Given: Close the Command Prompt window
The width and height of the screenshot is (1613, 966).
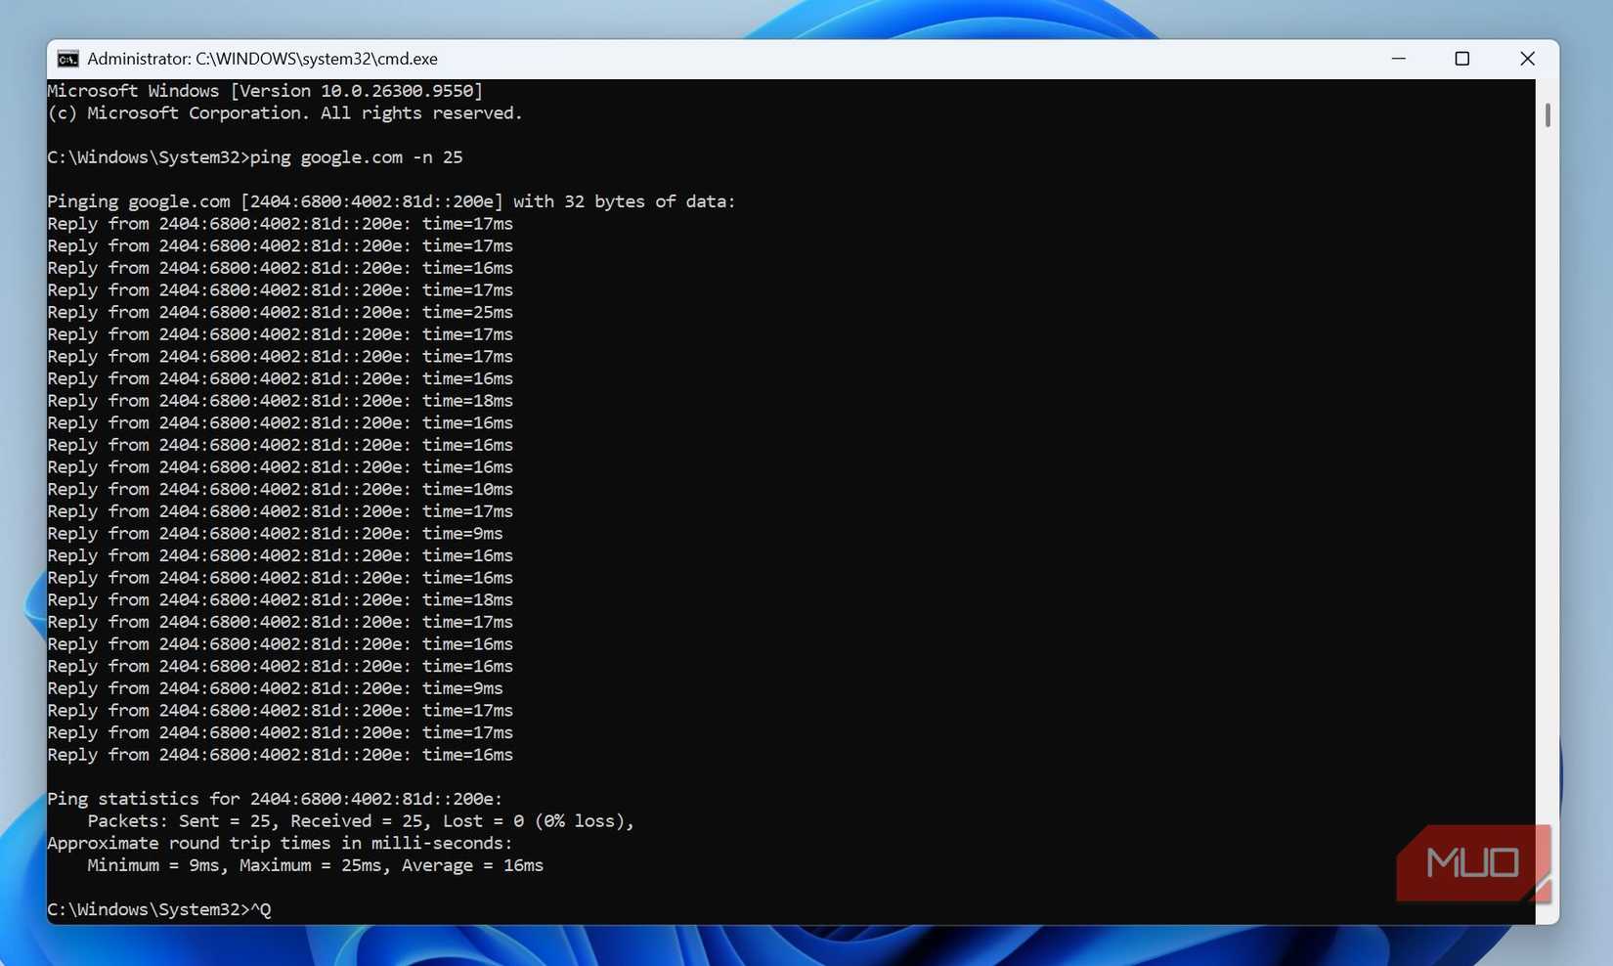Looking at the screenshot, I should point(1527,59).
